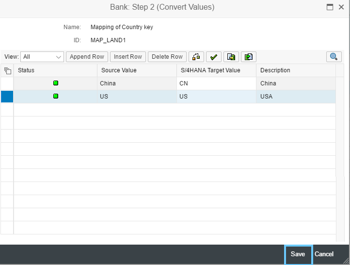Open the magnifier search icon
The width and height of the screenshot is (350, 265).
pyautogui.click(x=334, y=57)
